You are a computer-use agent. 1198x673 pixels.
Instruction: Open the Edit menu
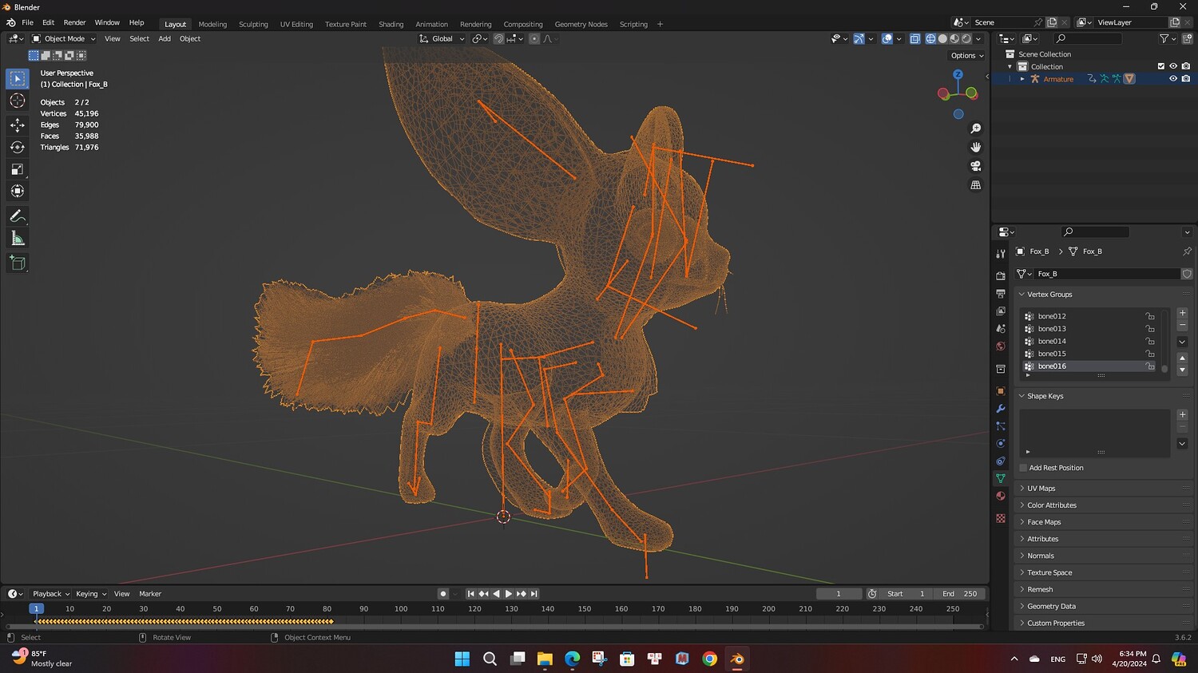48,22
